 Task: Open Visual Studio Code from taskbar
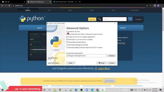click(92, 90)
